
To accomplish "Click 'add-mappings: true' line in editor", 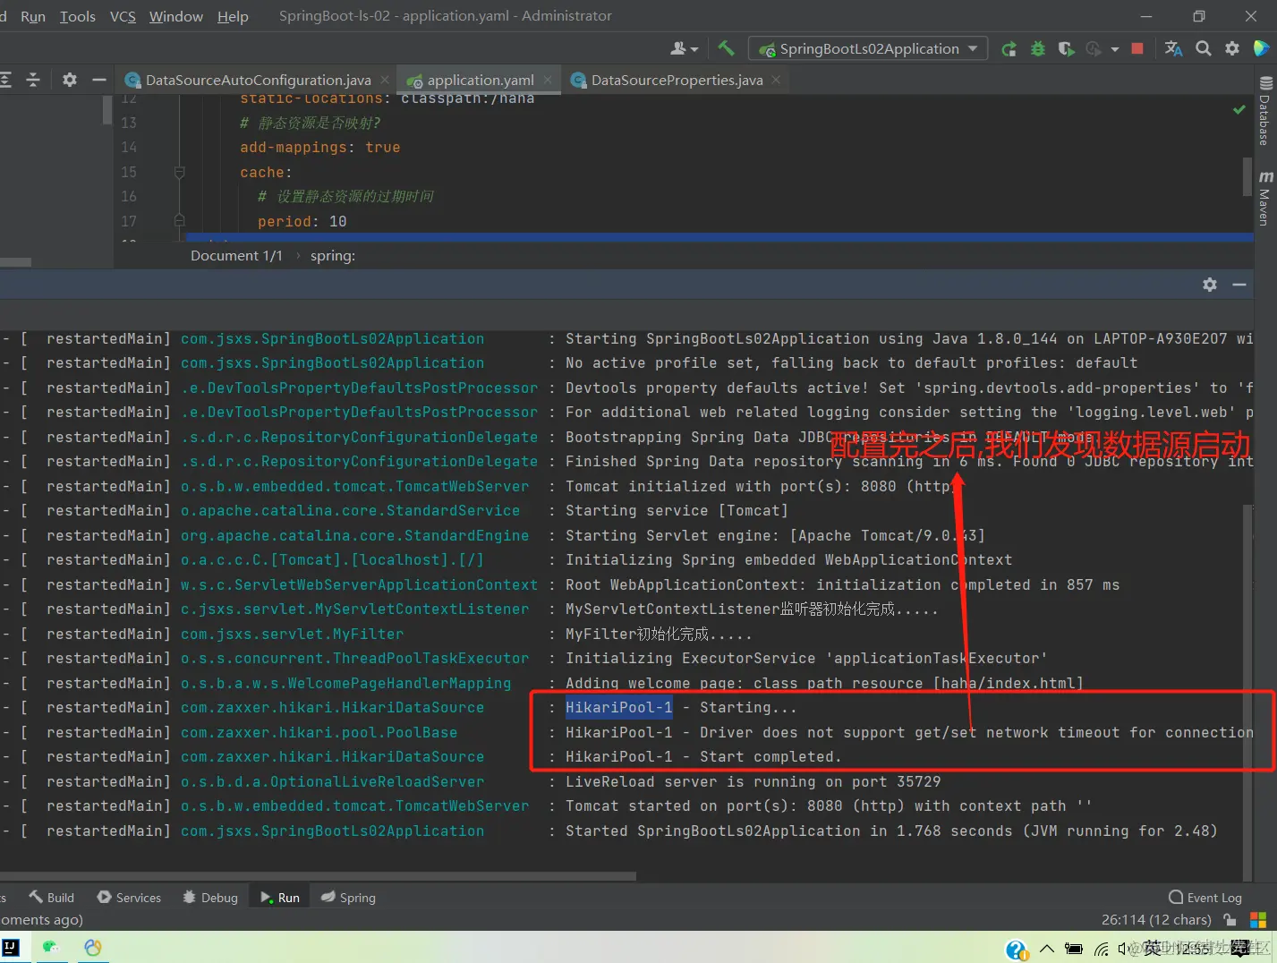I will click(x=319, y=147).
